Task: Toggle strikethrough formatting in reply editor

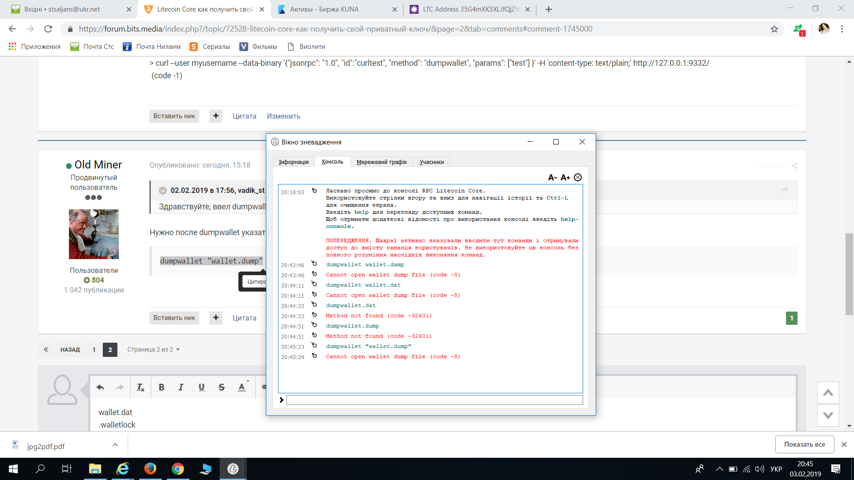Action: (222, 387)
